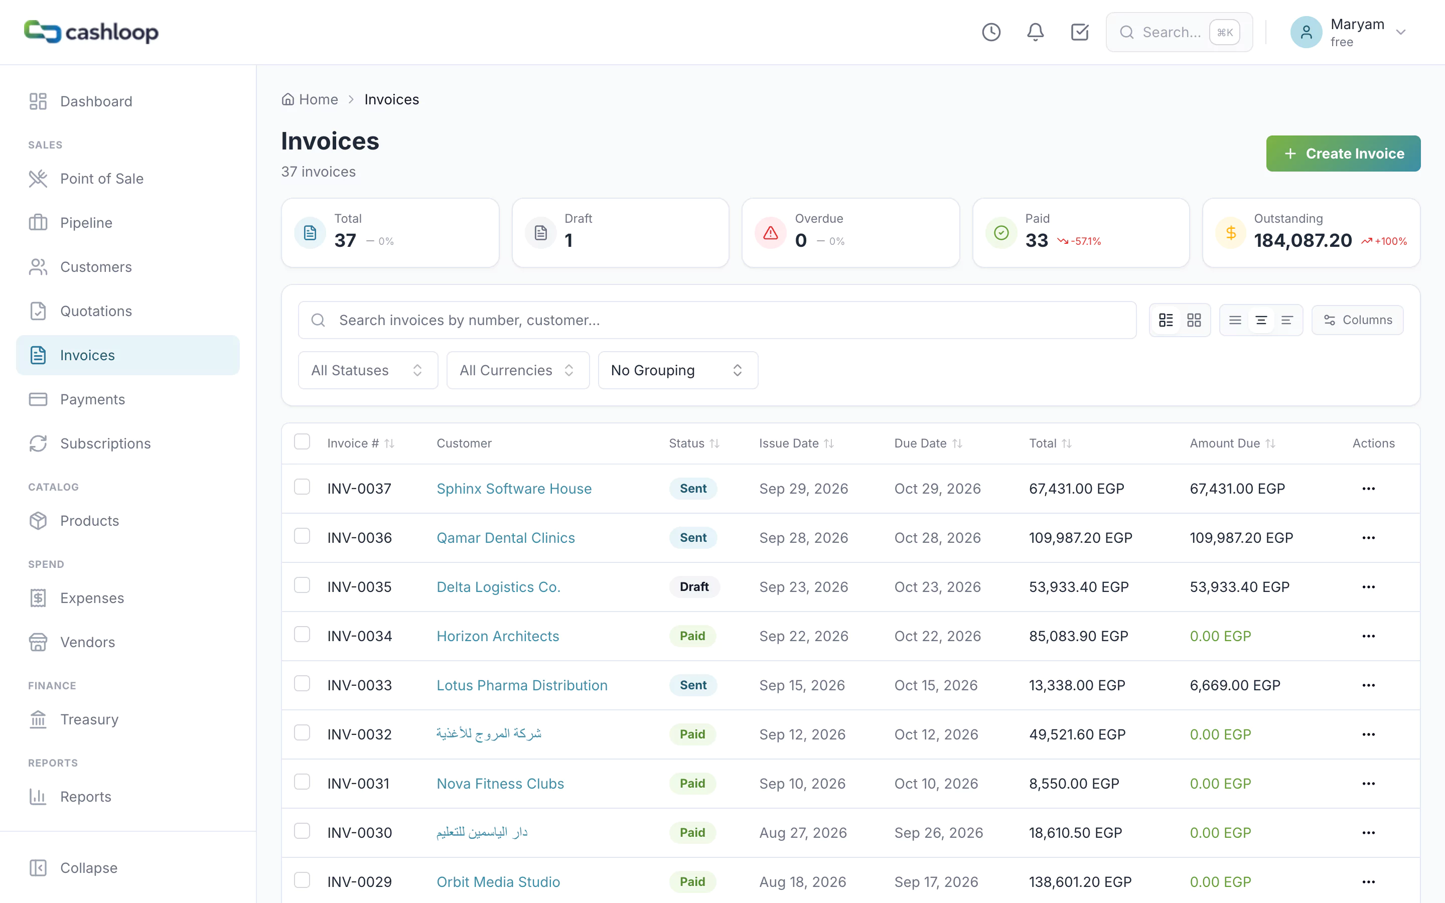Screen dimensions: 1445x903
Task: Click the invoice search field
Action: (x=717, y=320)
